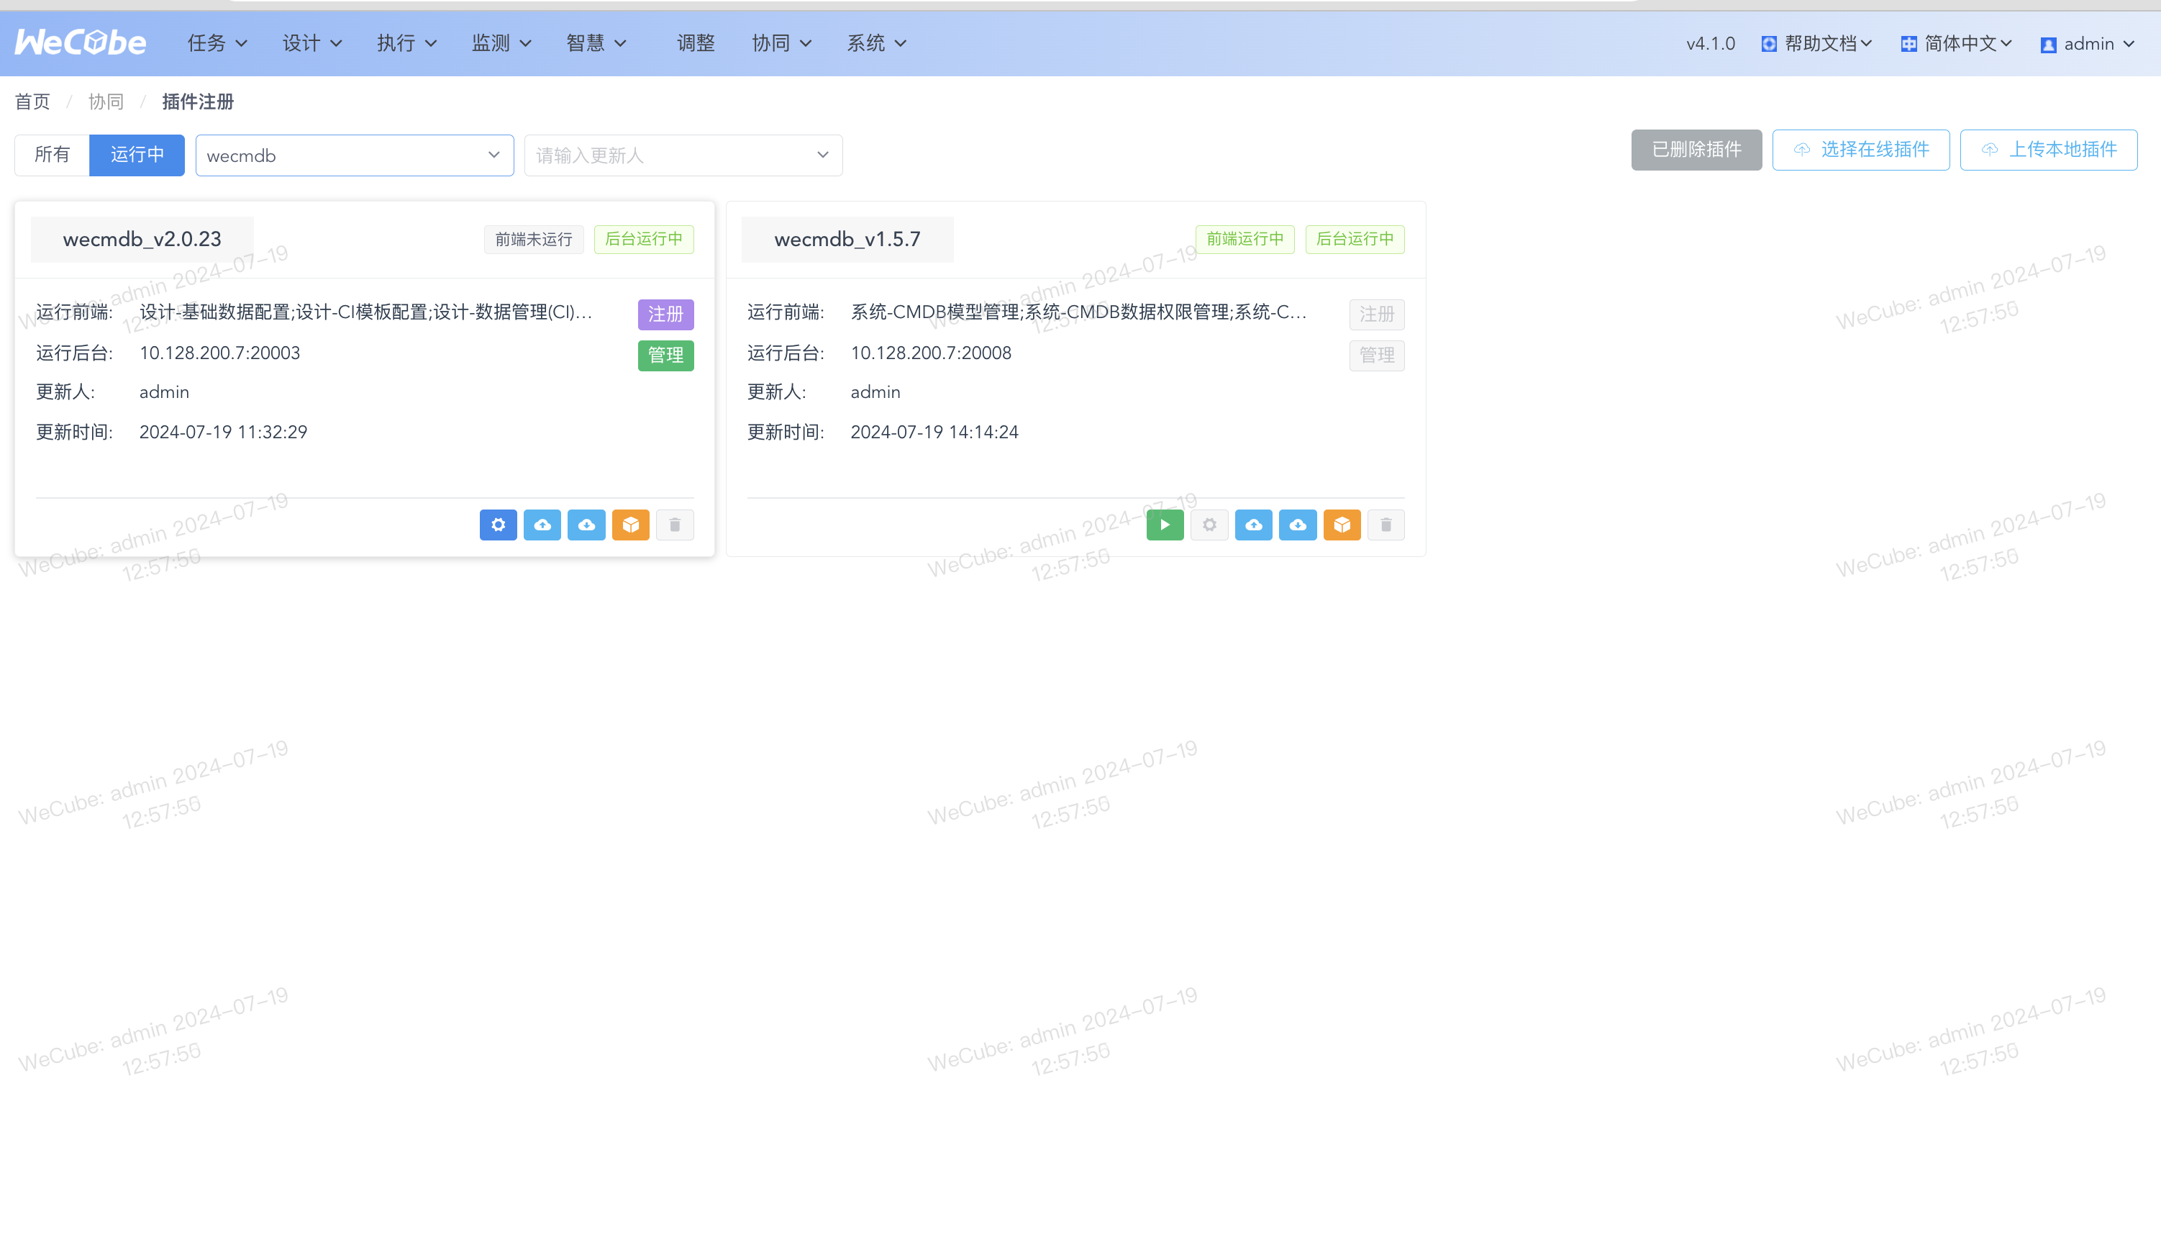The width and height of the screenshot is (2161, 1245).
Task: Open settings gear for wecmdb_v2.0.23
Action: (x=498, y=525)
